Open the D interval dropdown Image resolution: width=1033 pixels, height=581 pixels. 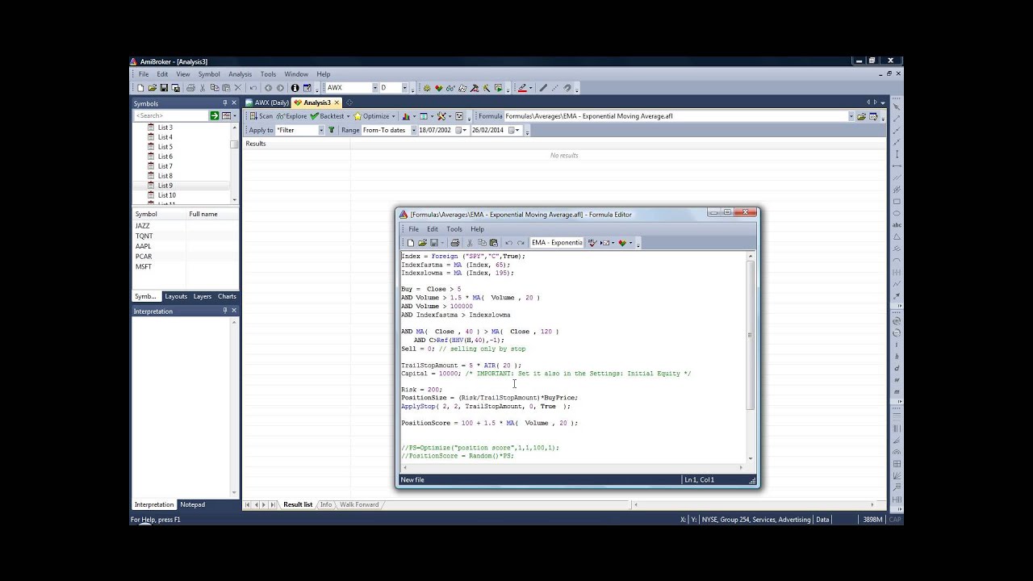tap(406, 88)
